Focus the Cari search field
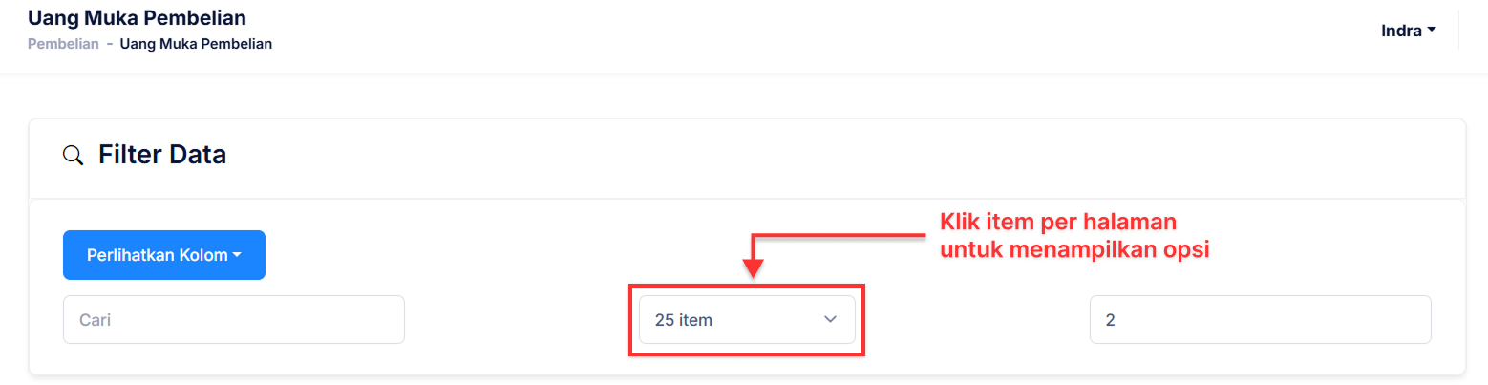This screenshot has width=1488, height=385. (233, 320)
